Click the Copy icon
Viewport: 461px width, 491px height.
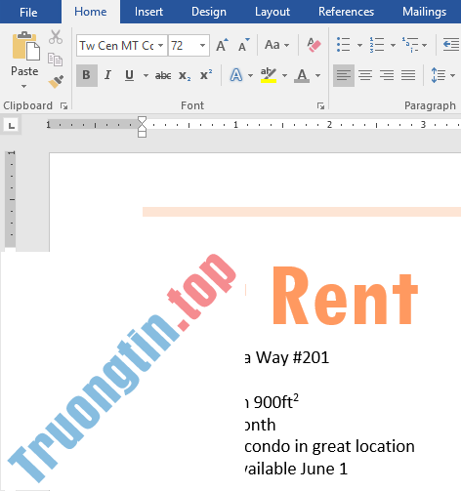[55, 60]
